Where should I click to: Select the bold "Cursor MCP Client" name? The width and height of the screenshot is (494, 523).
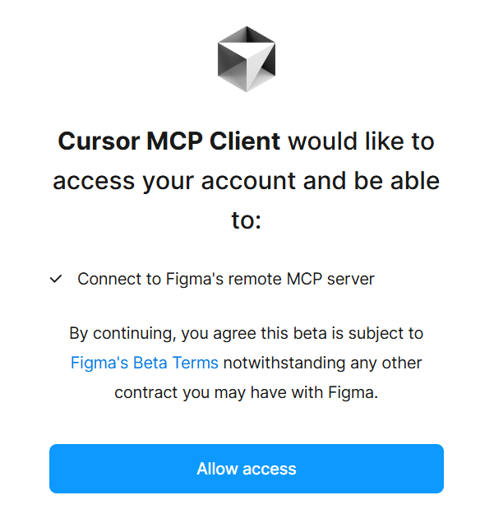169,141
